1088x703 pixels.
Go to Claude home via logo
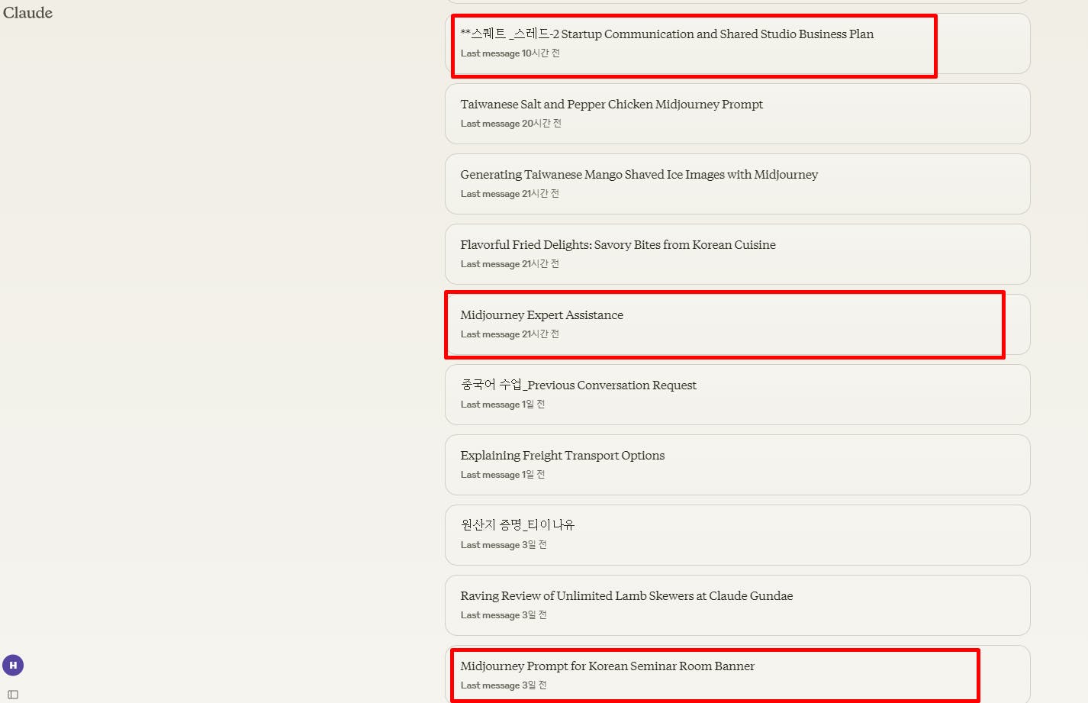pos(28,13)
